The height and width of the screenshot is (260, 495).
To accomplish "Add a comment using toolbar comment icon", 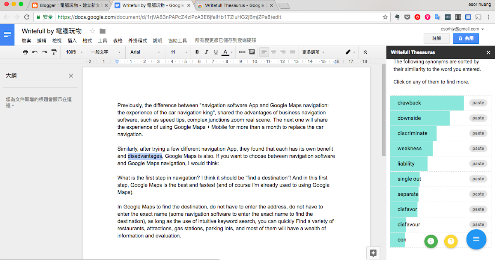I will pos(252,52).
